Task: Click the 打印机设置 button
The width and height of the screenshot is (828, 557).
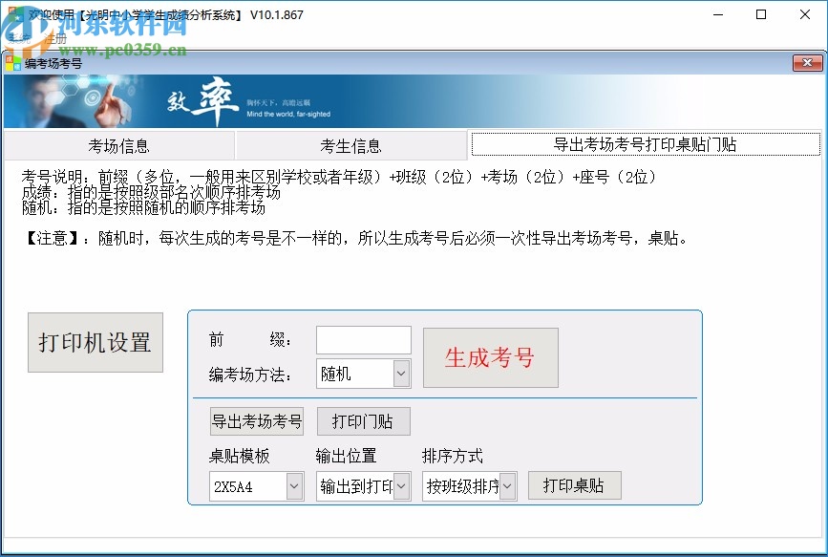Action: tap(95, 343)
